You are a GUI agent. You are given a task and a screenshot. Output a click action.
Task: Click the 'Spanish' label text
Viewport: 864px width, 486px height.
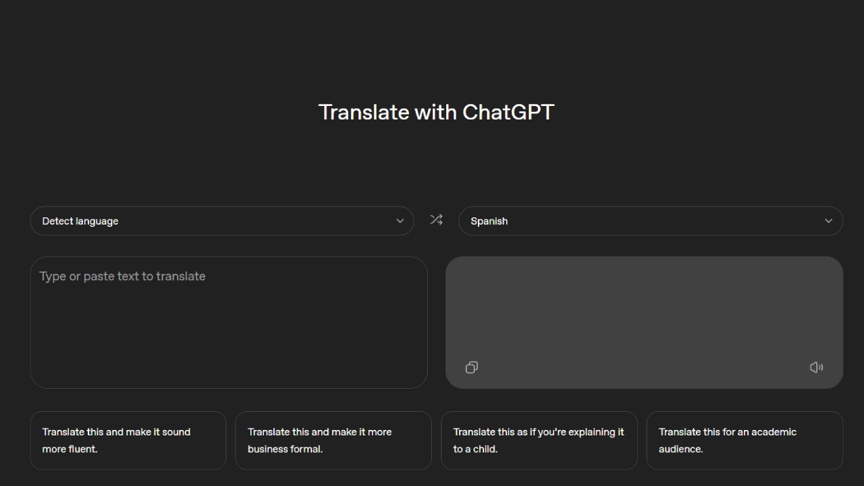489,221
